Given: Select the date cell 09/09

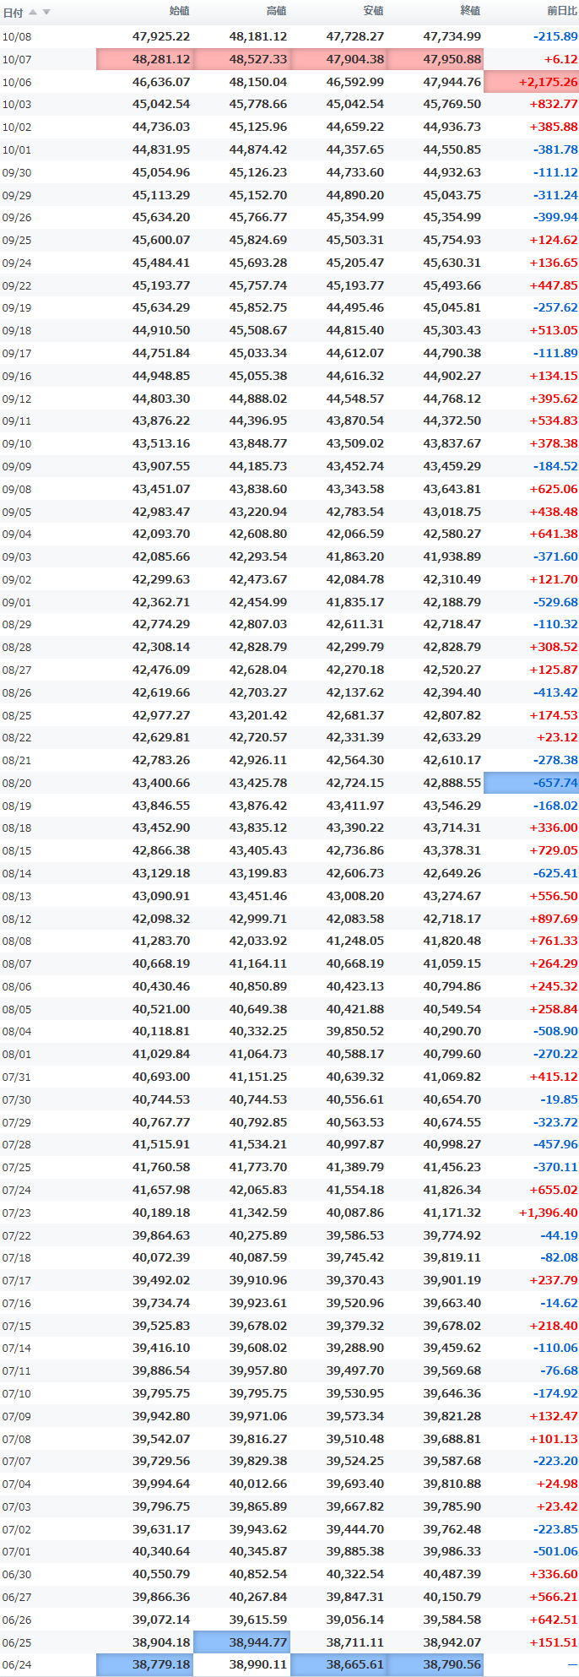Looking at the screenshot, I should (17, 466).
